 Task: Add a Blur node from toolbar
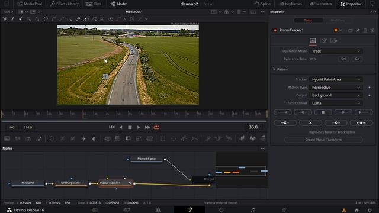[x=94, y=138]
